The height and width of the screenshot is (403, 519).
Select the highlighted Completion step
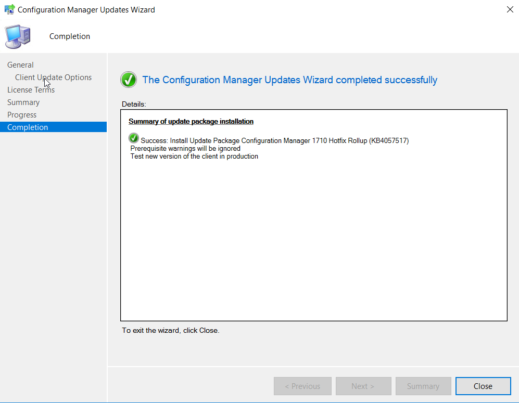point(53,127)
